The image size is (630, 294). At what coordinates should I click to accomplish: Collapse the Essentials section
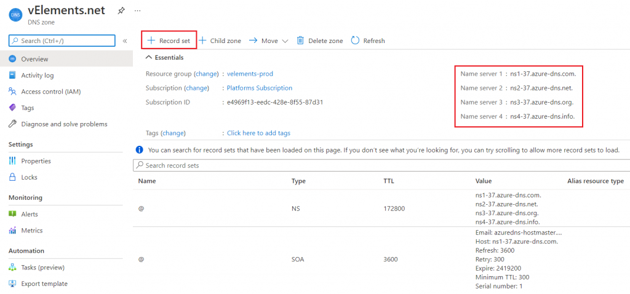pyautogui.click(x=149, y=57)
